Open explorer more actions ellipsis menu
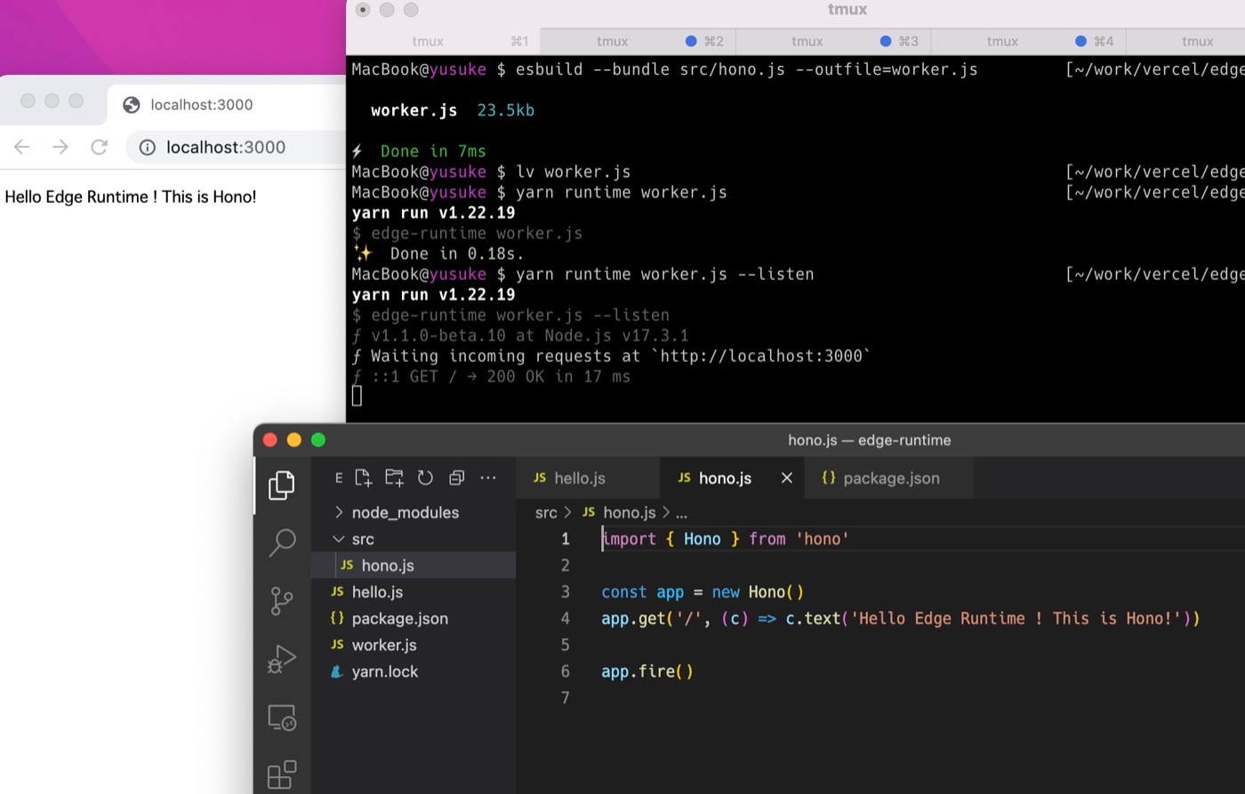 (488, 477)
